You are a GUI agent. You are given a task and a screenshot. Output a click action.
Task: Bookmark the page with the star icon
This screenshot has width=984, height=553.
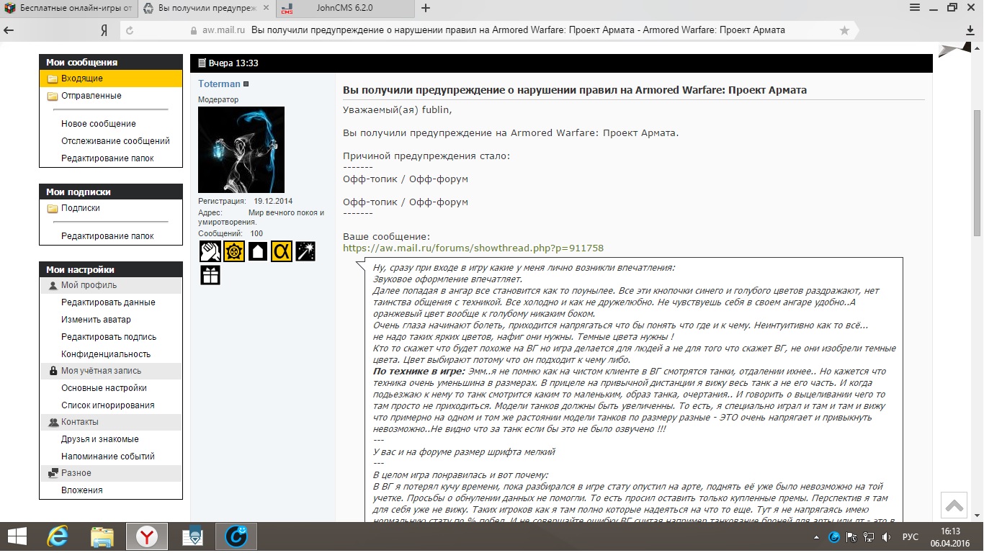844,30
